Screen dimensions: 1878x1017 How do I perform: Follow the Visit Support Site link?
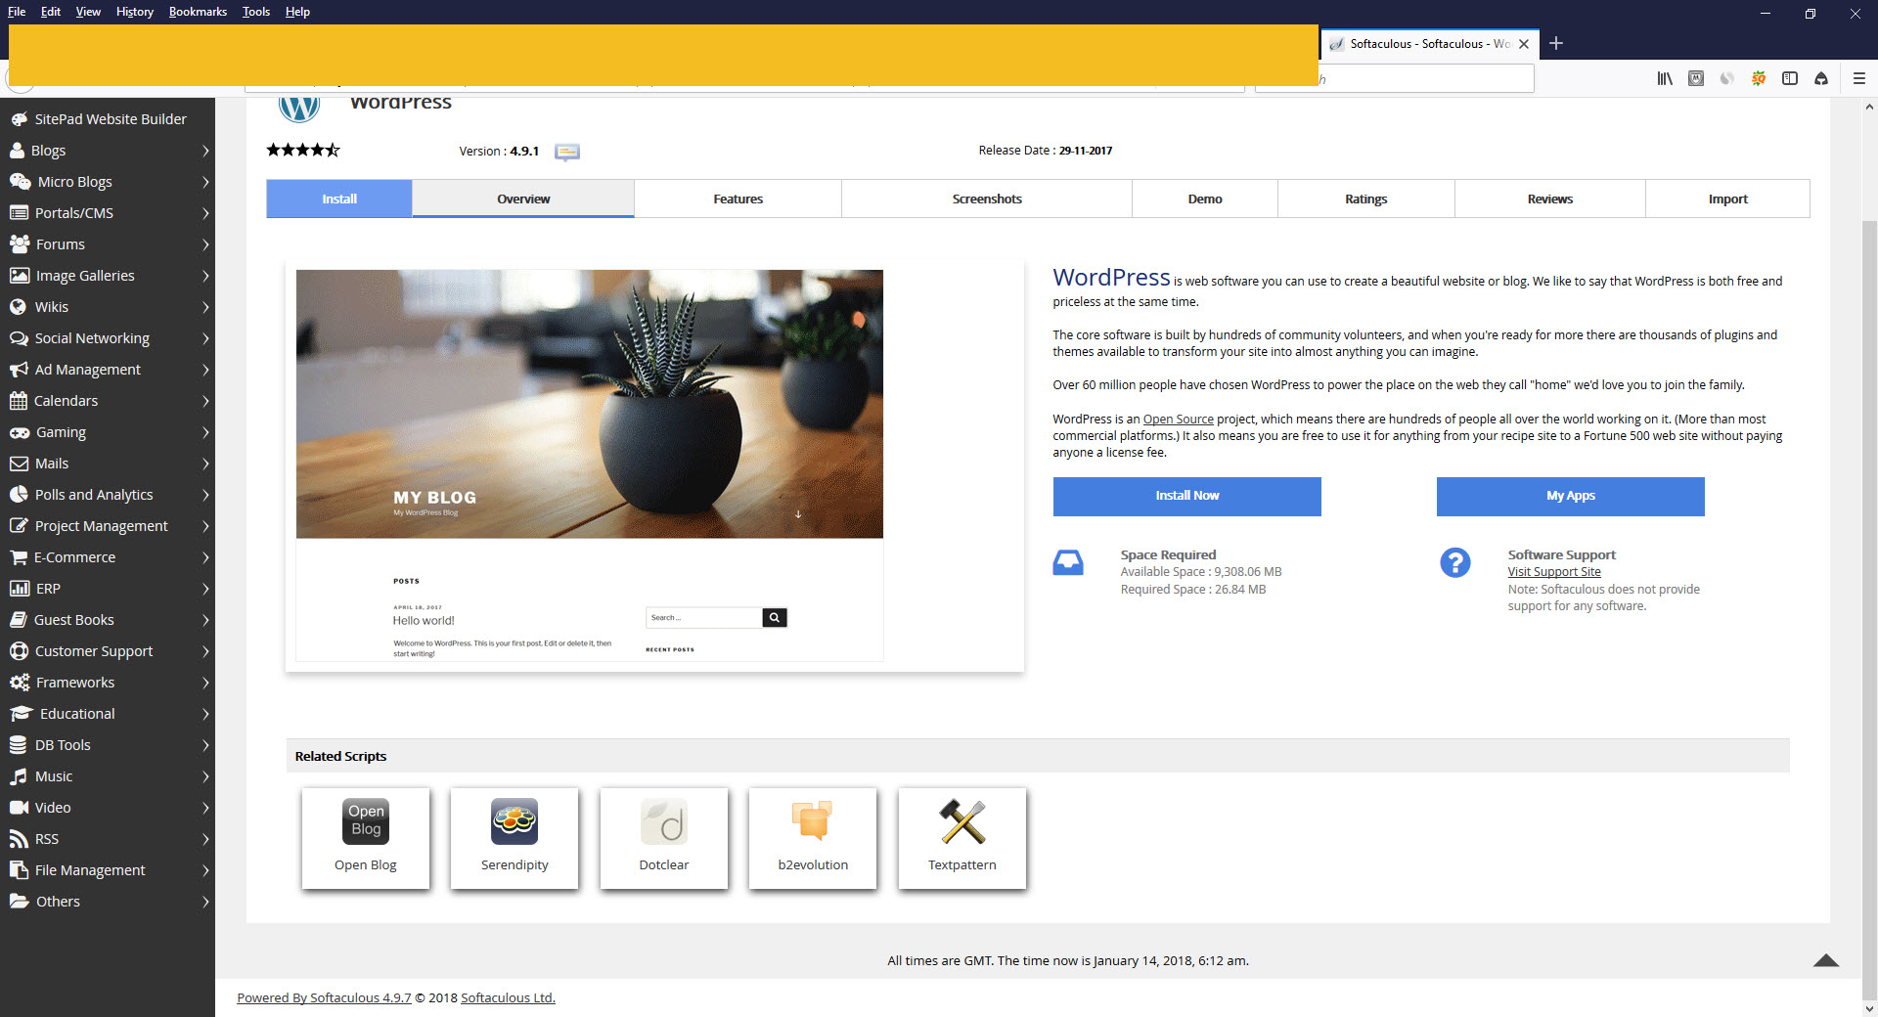pos(1553,572)
